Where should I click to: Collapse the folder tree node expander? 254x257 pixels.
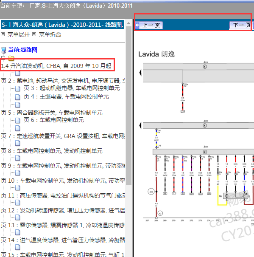coord(3,58)
